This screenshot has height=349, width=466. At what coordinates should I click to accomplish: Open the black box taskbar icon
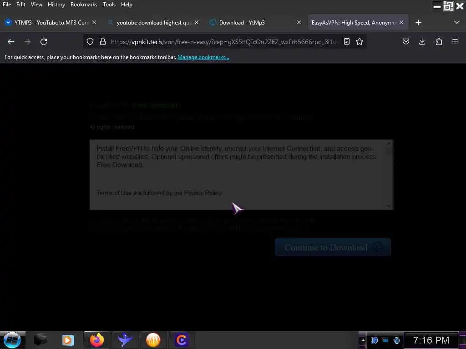click(x=40, y=340)
